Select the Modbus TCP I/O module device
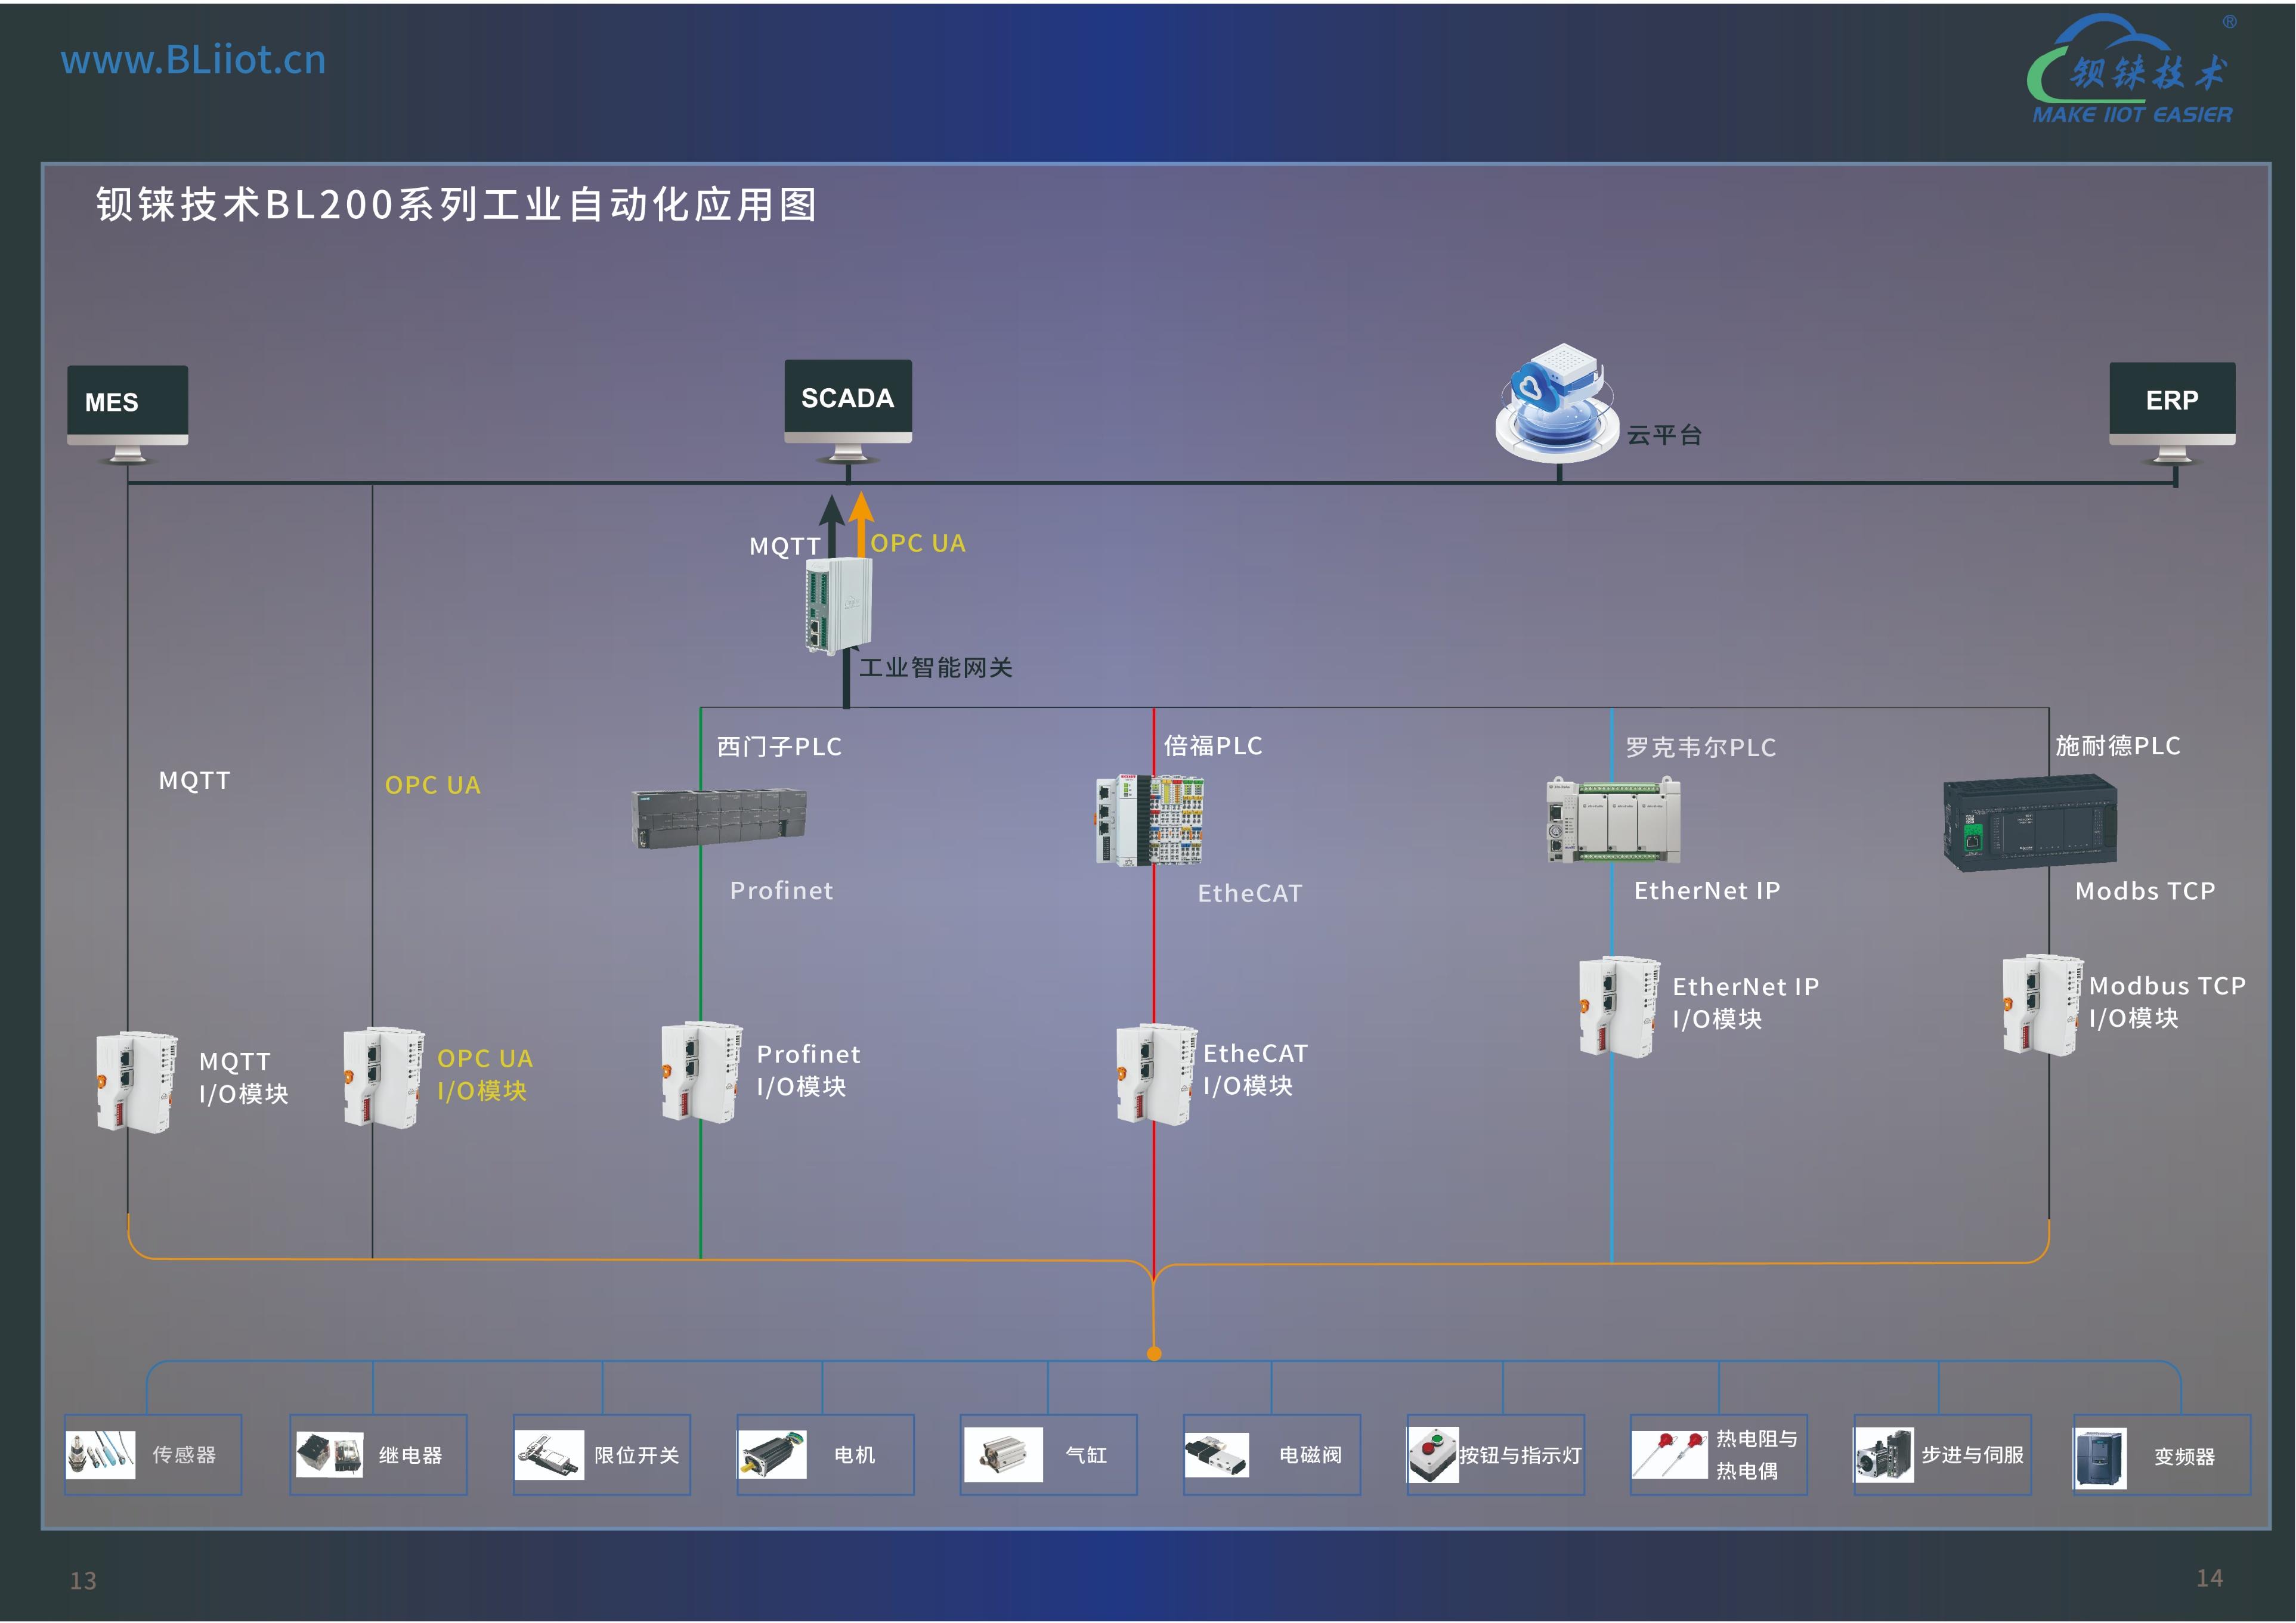Screen dimensions: 2296x1623 [x=2044, y=1005]
